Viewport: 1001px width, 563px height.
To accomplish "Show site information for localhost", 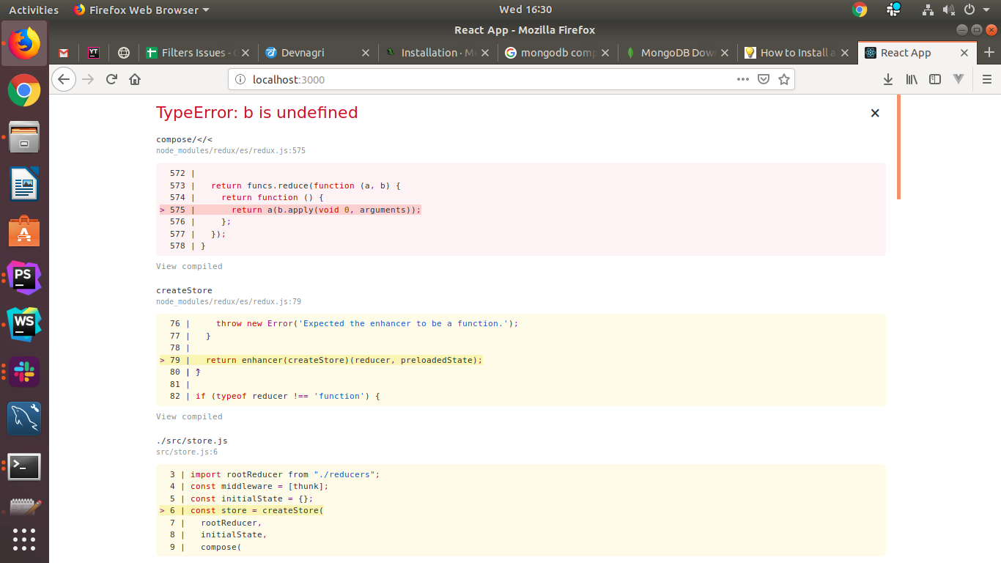I will coord(241,79).
